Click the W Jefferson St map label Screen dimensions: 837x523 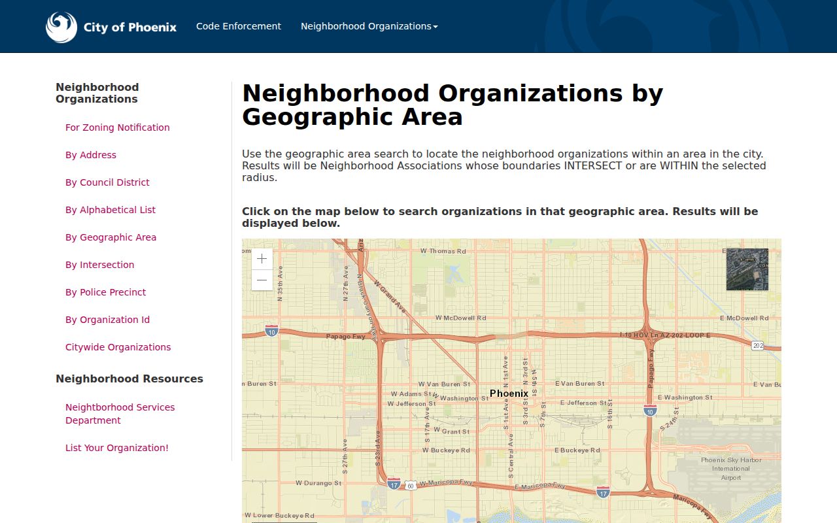pos(411,404)
